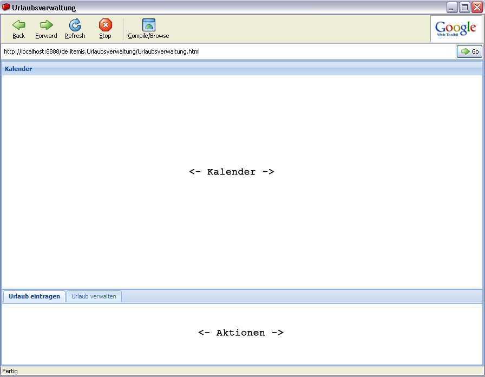
Task: Click the toolbar separator before Compile/Browse
Action: pos(123,29)
